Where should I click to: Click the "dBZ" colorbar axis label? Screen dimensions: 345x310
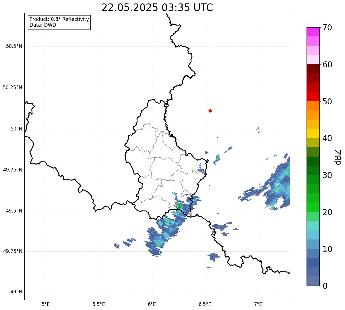[x=338, y=157]
